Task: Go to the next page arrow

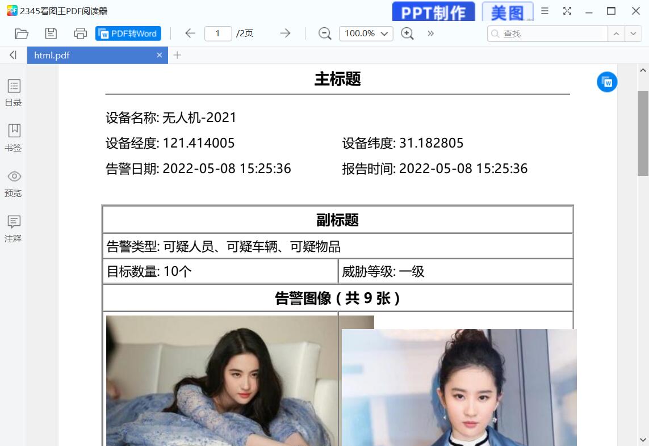Action: (285, 33)
